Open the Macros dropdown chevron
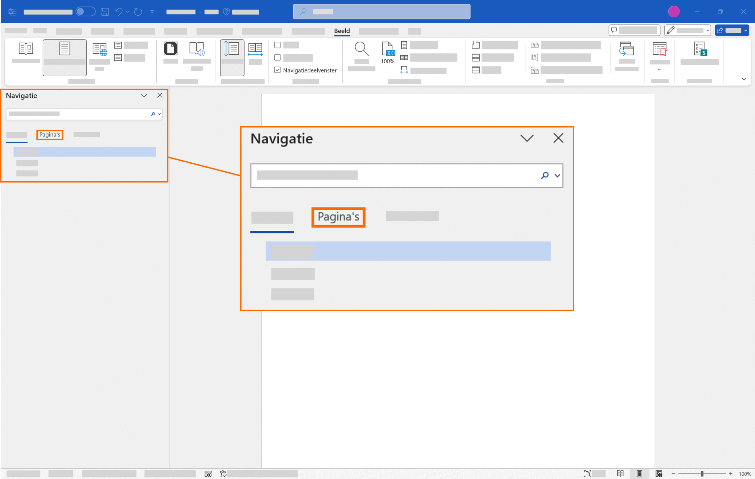755x479 pixels. click(x=659, y=70)
